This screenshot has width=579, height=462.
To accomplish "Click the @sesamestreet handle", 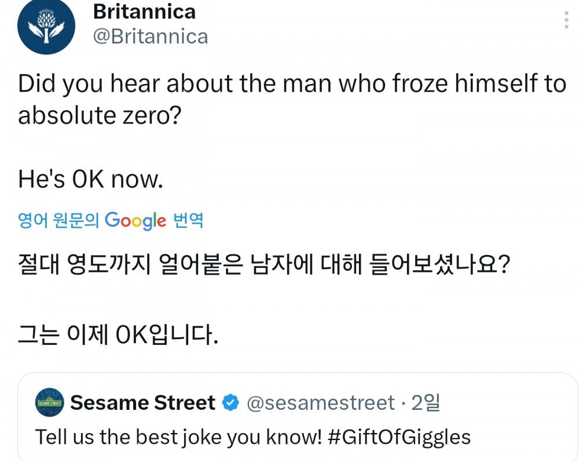I will pyautogui.click(x=321, y=402).
